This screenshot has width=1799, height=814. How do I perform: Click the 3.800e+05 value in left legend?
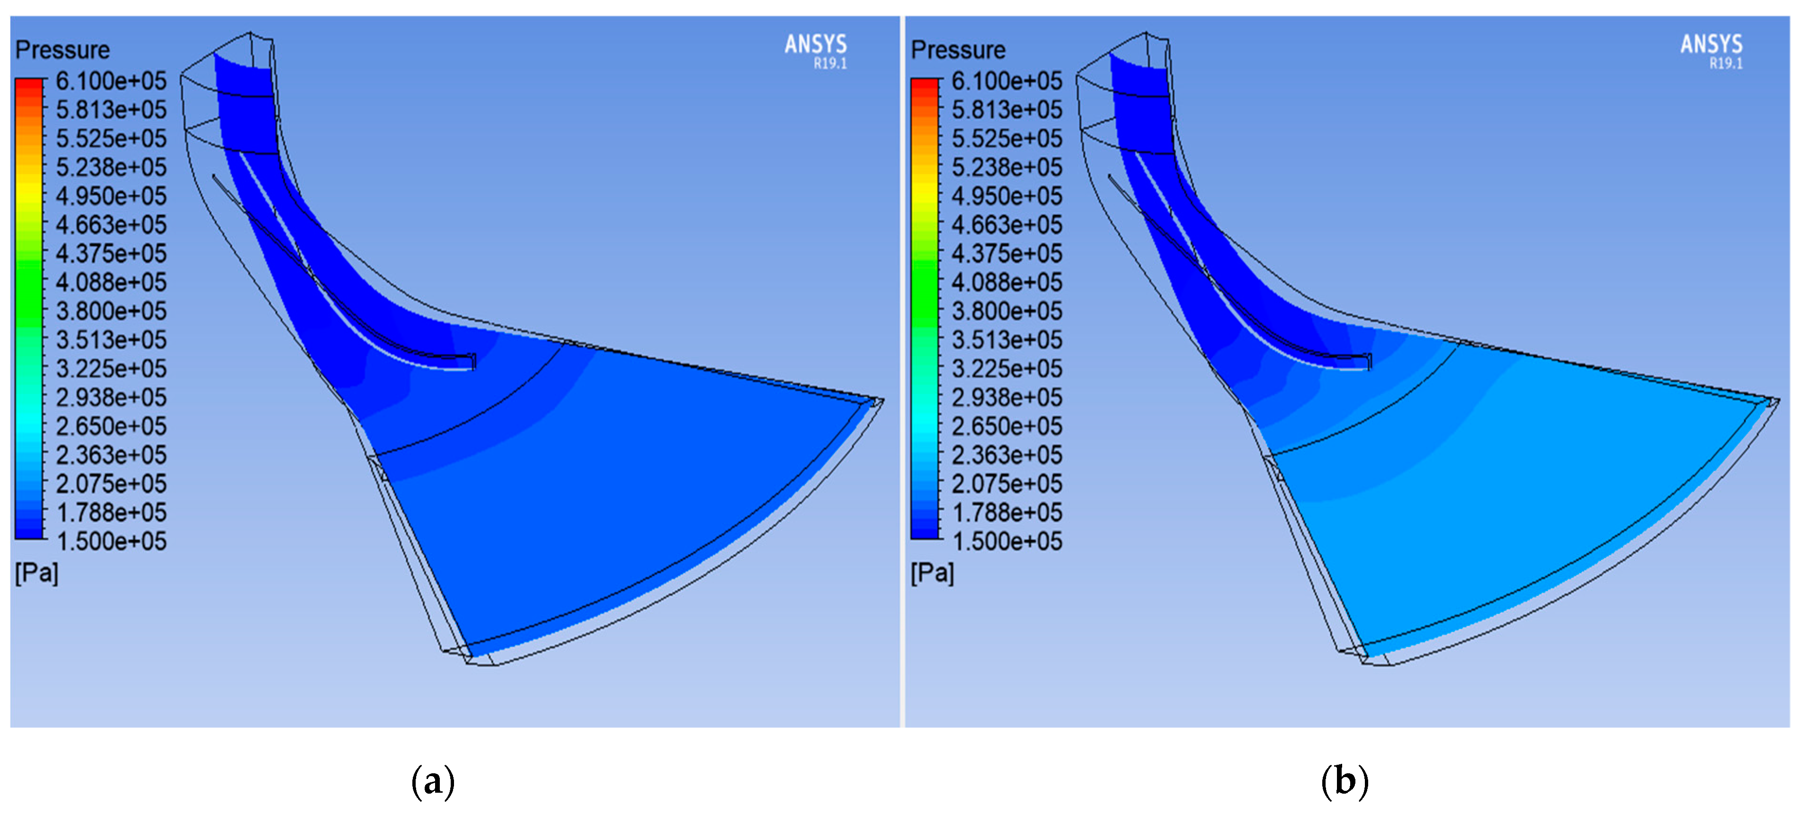point(111,310)
